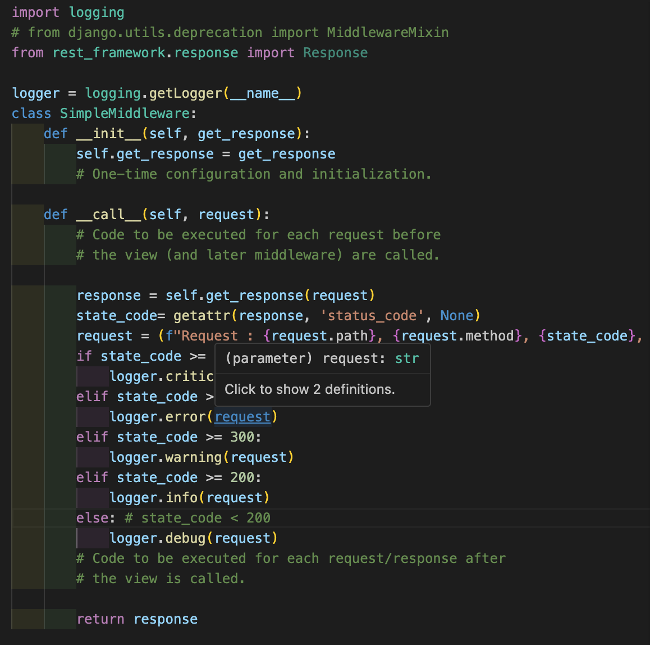Click 'return response' statement
The width and height of the screenshot is (650, 645).
click(x=137, y=619)
